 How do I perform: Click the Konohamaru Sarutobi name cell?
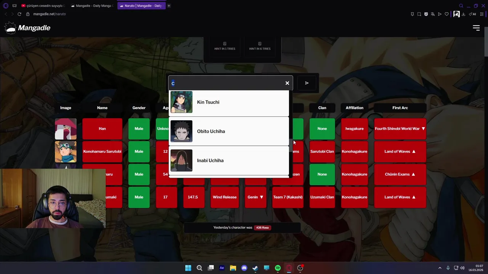coord(102,151)
